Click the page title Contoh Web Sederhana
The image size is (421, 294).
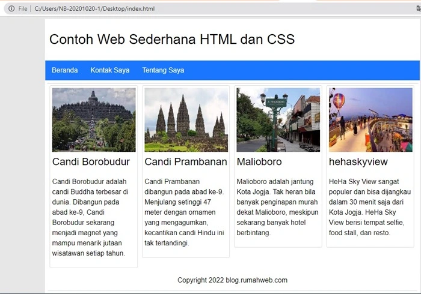click(172, 39)
